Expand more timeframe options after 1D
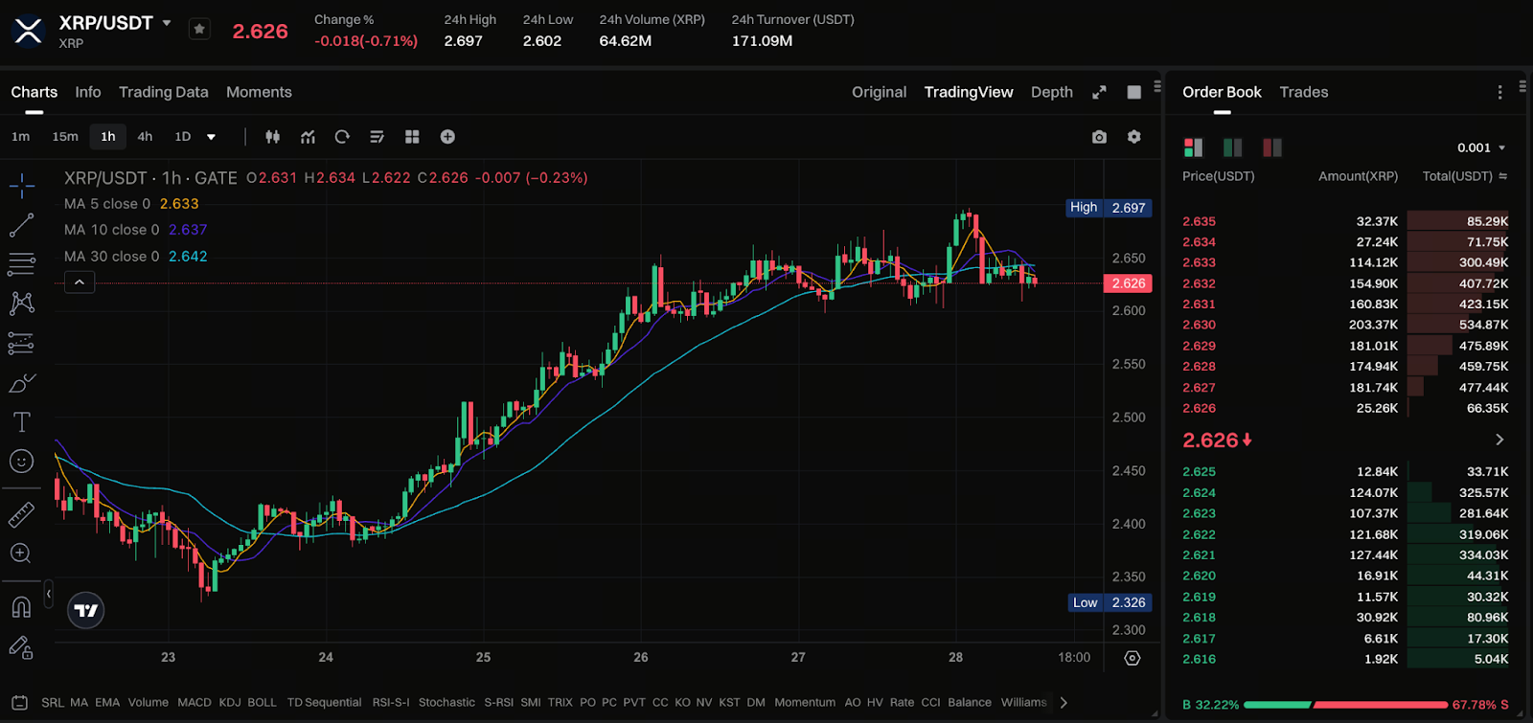 point(212,137)
